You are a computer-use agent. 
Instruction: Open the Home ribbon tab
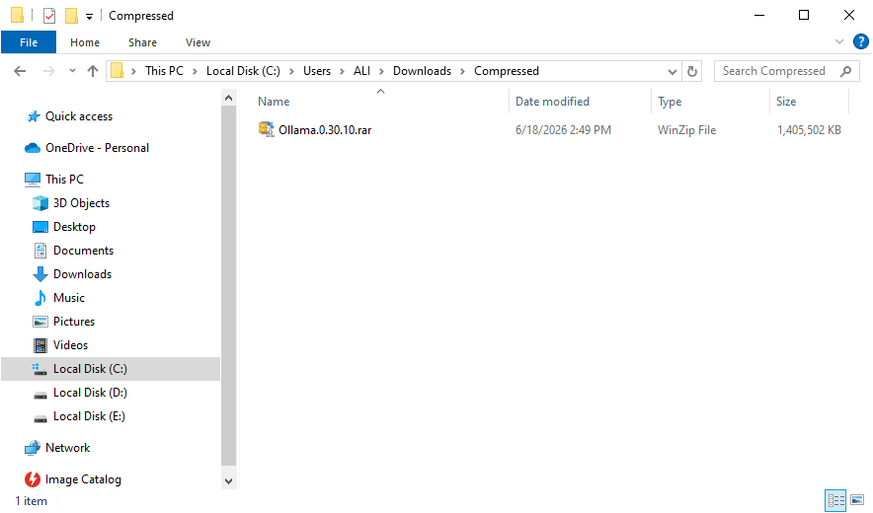click(85, 42)
